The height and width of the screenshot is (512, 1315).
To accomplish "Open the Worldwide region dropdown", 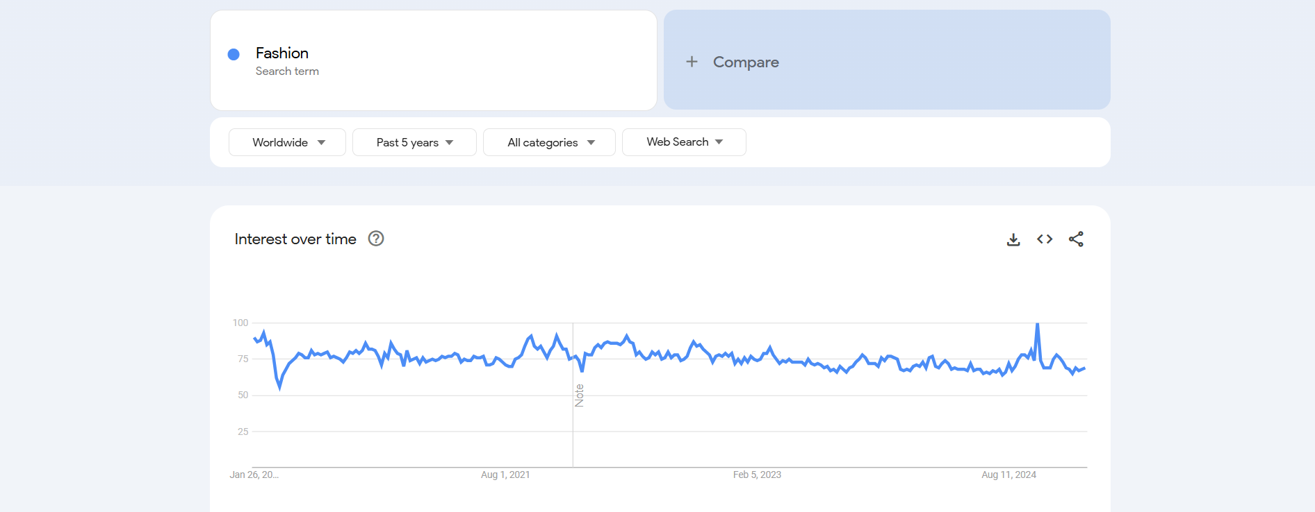I will point(287,142).
